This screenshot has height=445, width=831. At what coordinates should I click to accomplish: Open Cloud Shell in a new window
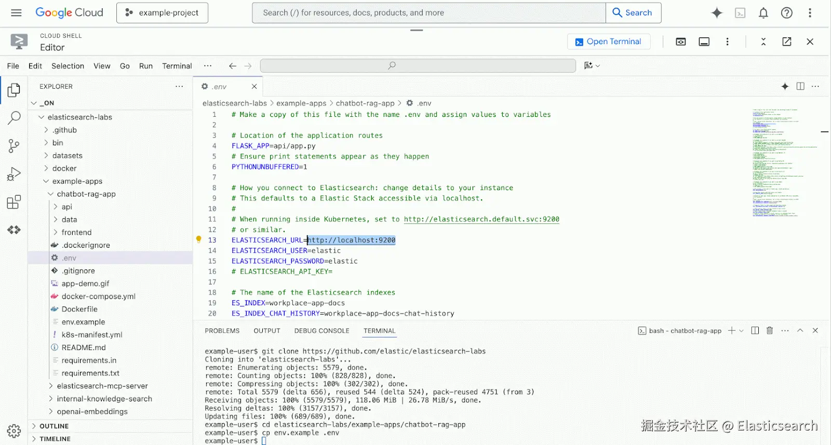point(787,42)
